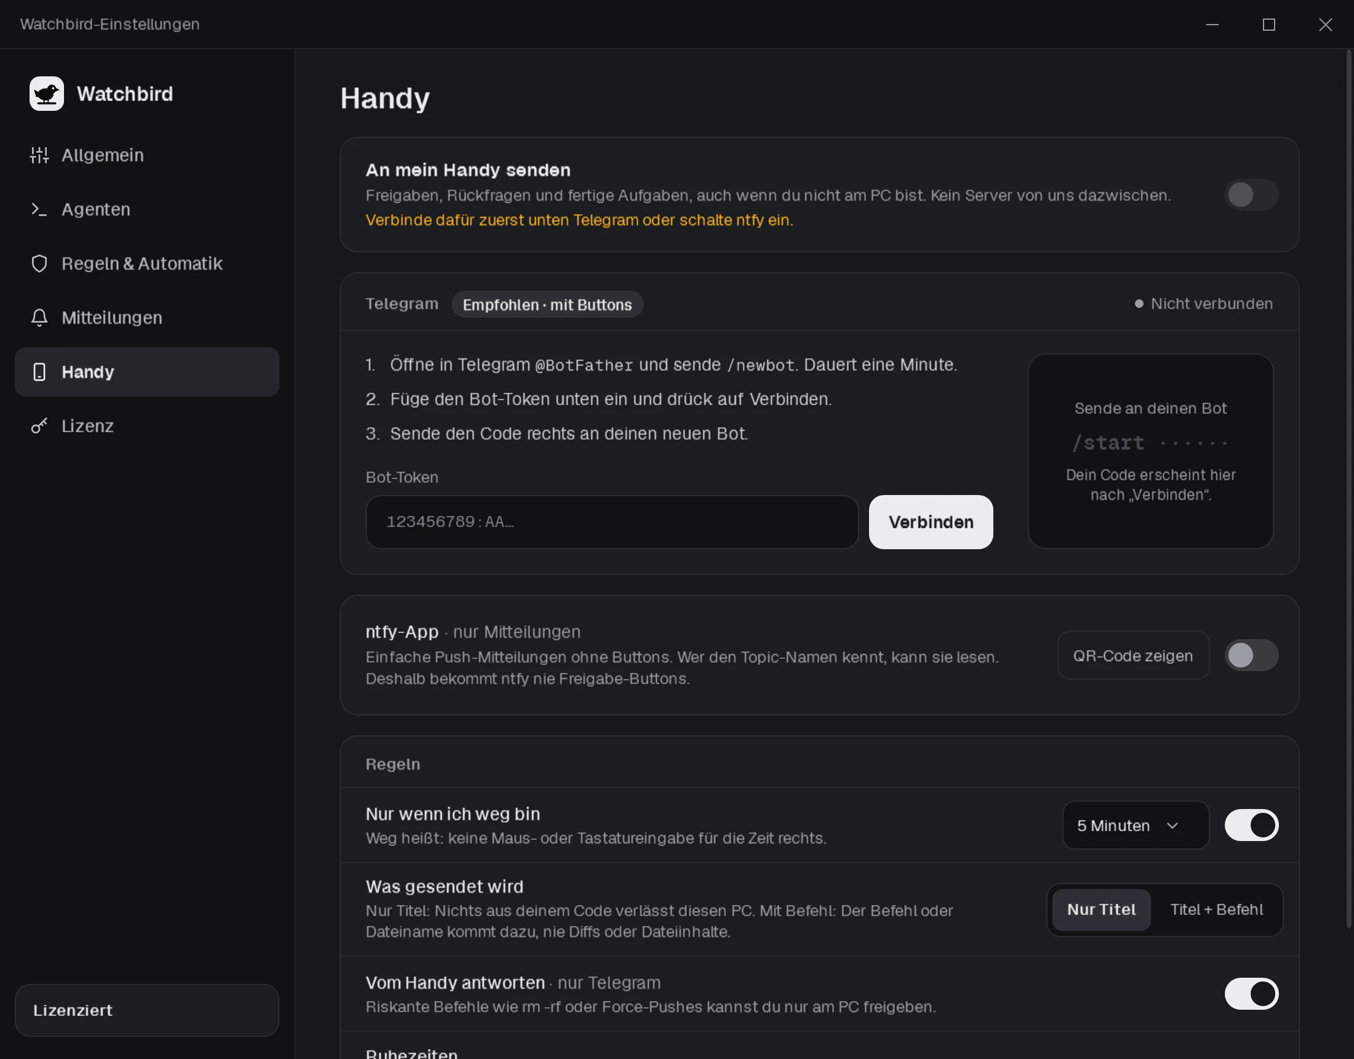Click the Empfohlen · mit Buttons badge
Image resolution: width=1354 pixels, height=1059 pixels.
tap(547, 305)
